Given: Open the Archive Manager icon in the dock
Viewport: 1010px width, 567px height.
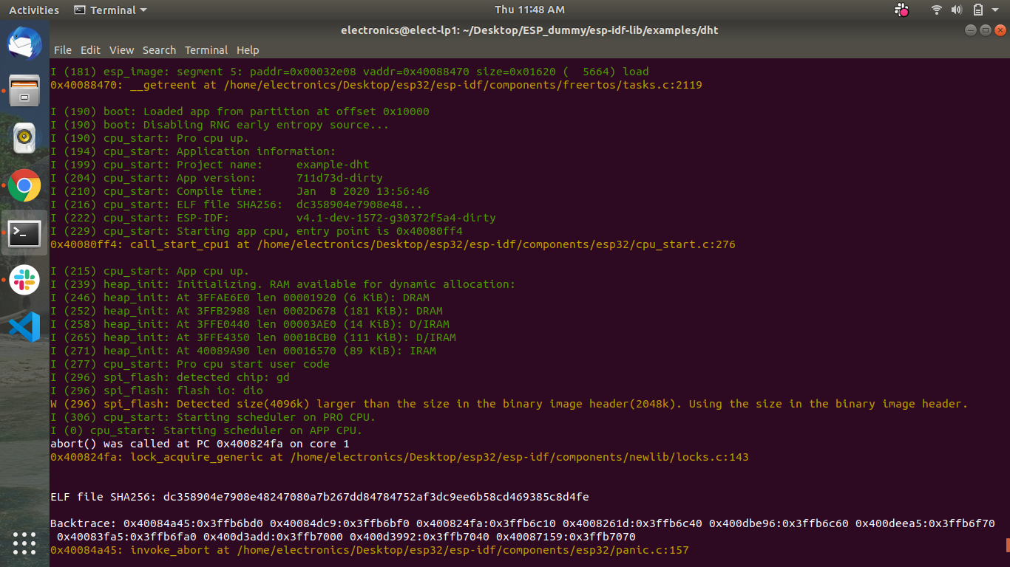Looking at the screenshot, I should [24, 90].
